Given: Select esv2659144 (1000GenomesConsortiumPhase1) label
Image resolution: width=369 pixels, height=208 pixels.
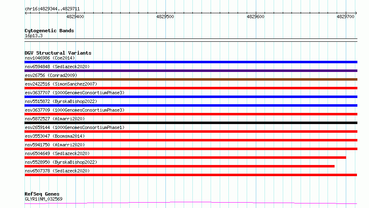Looking at the screenshot, I should tap(75, 127).
